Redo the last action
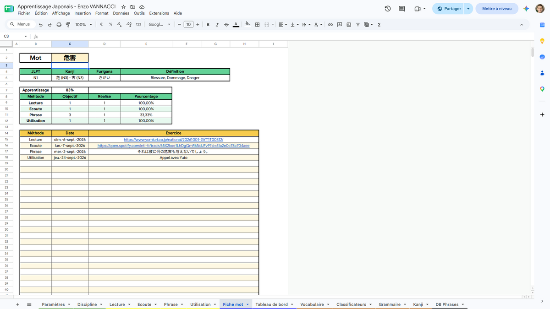The height and width of the screenshot is (309, 550). tap(49, 25)
